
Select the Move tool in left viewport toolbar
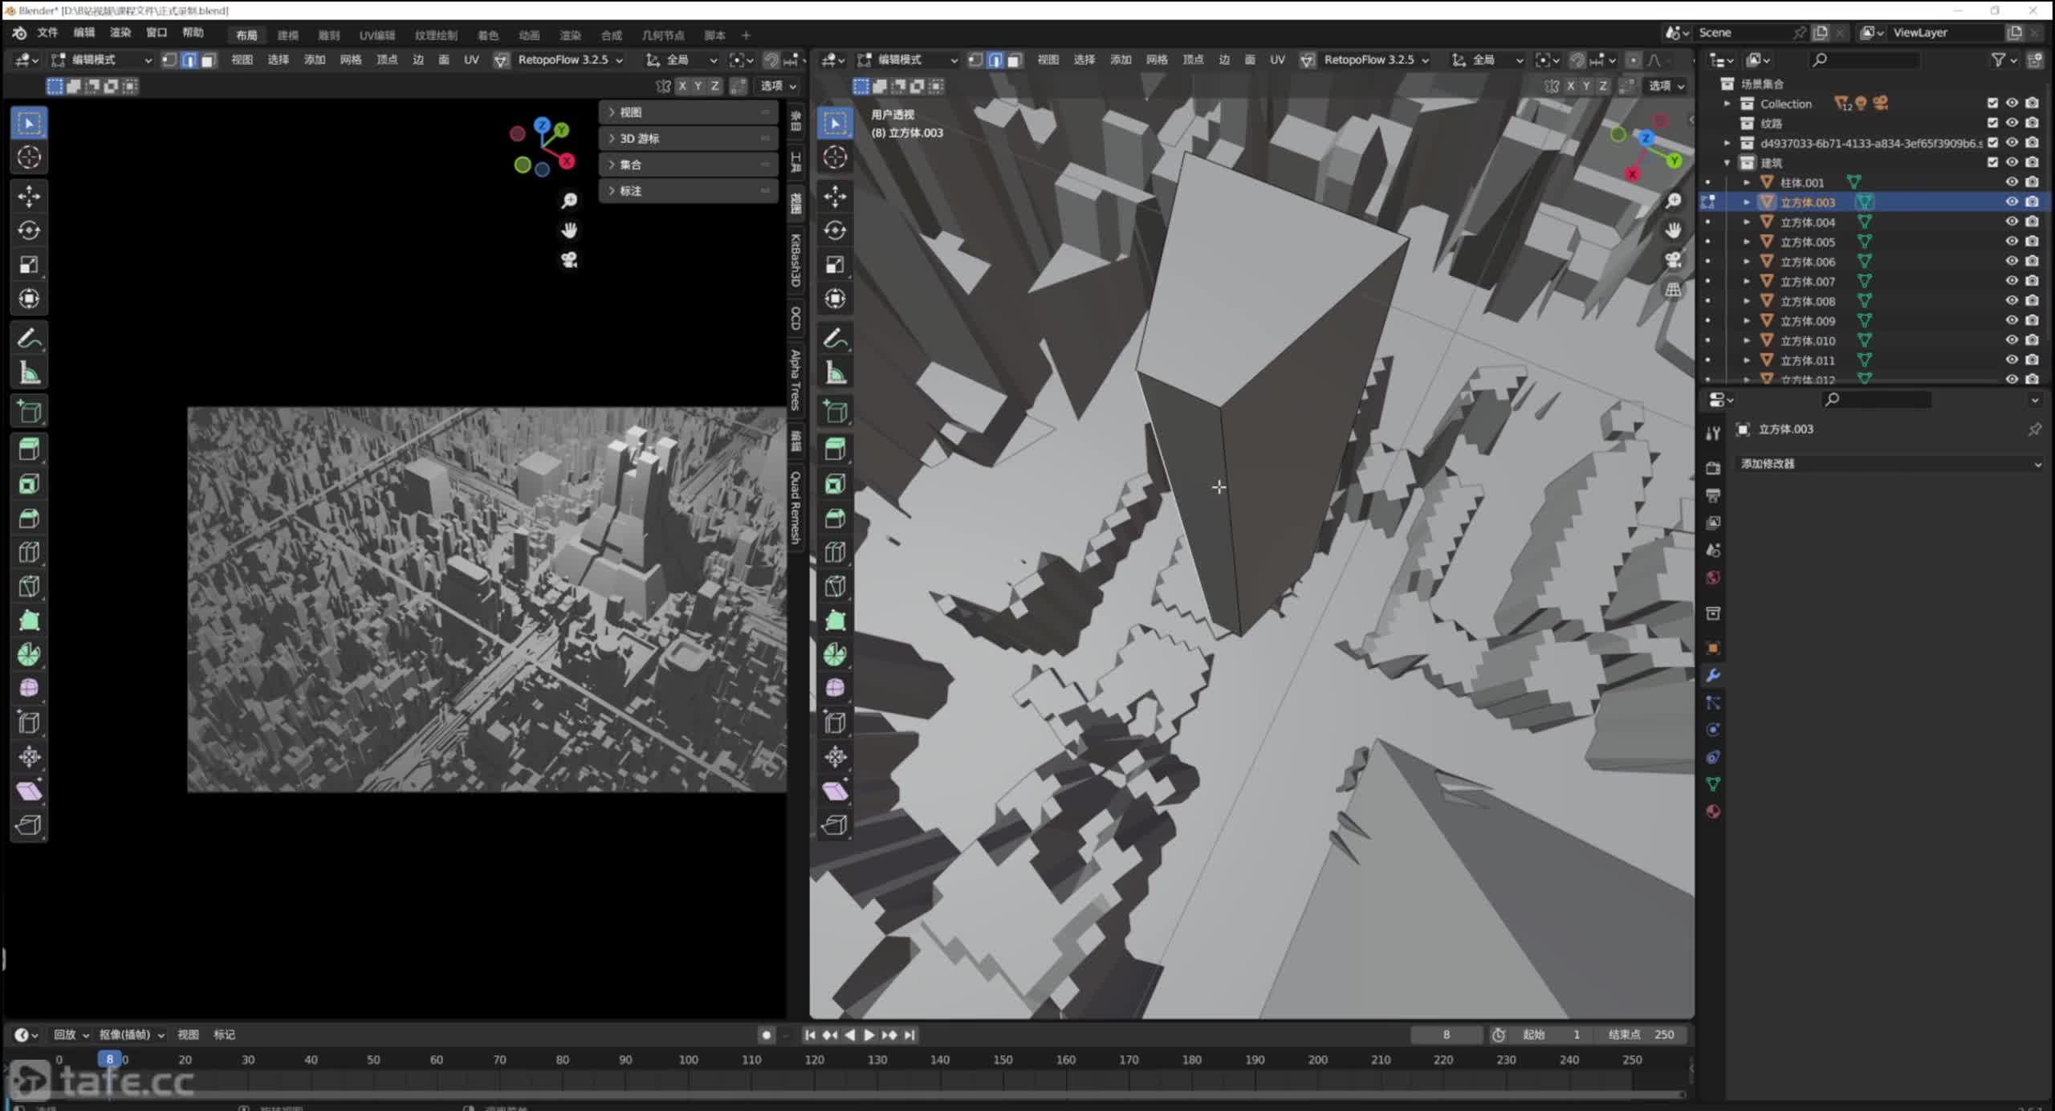click(x=29, y=197)
